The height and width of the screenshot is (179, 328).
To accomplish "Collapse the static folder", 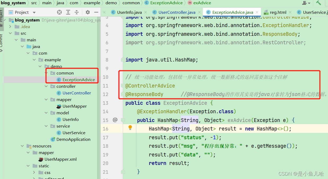I will coord(28,166).
